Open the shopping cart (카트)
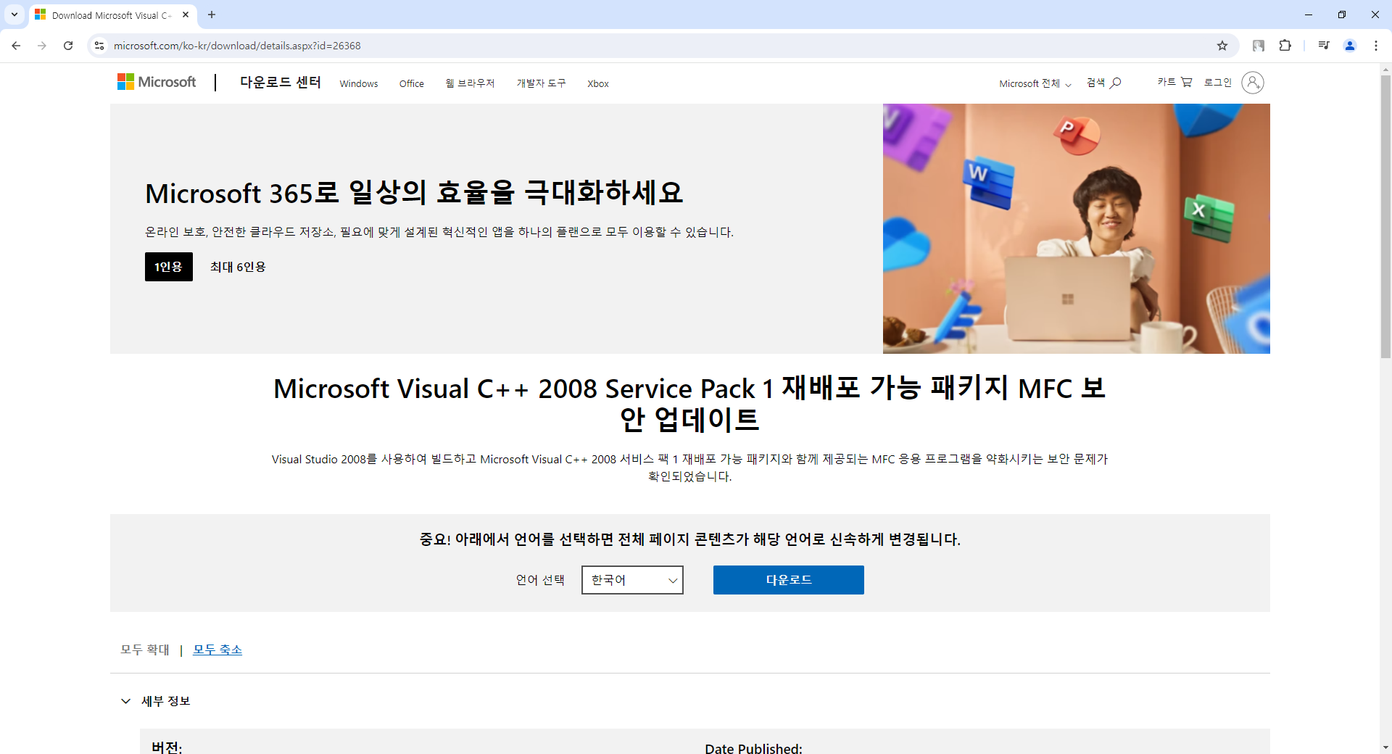This screenshot has height=754, width=1392. (1174, 82)
